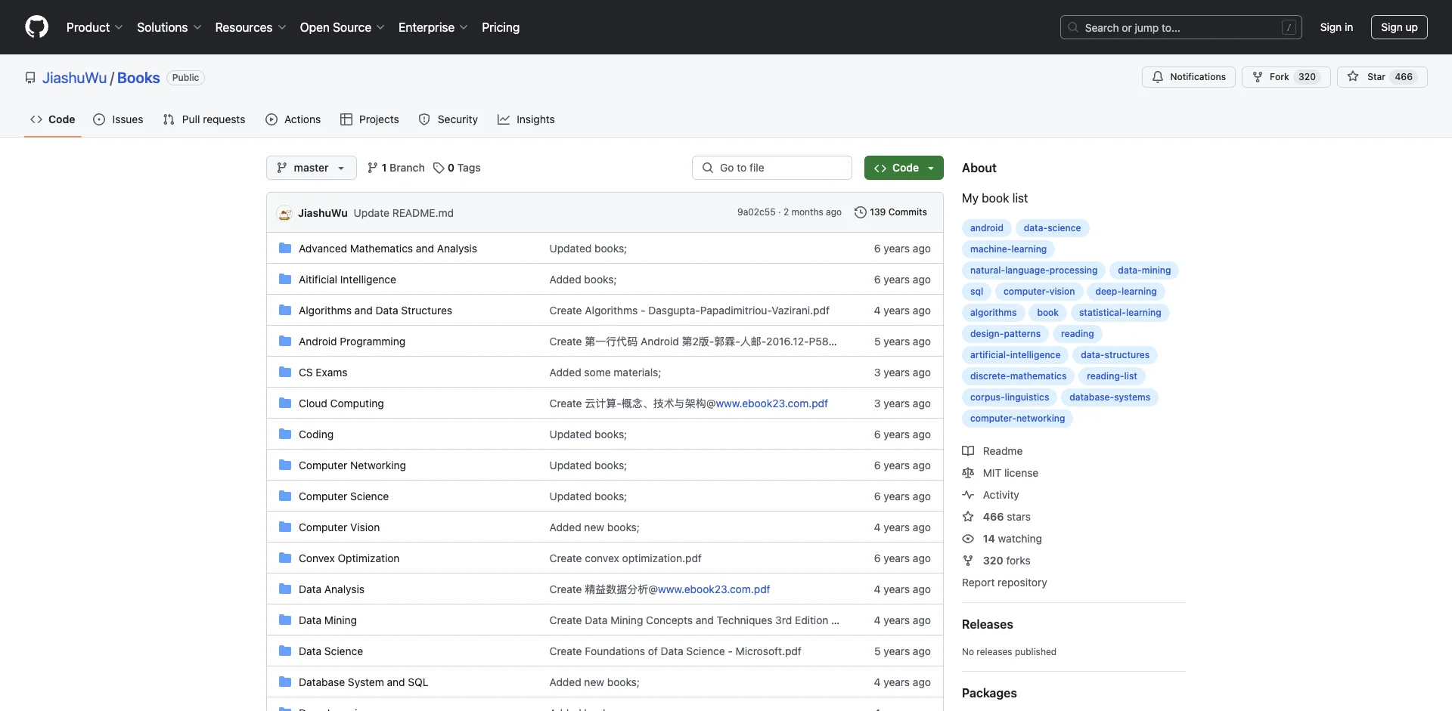Screen dimensions: 1452x711
Task: Open the Solutions dropdown menu
Action: point(169,27)
